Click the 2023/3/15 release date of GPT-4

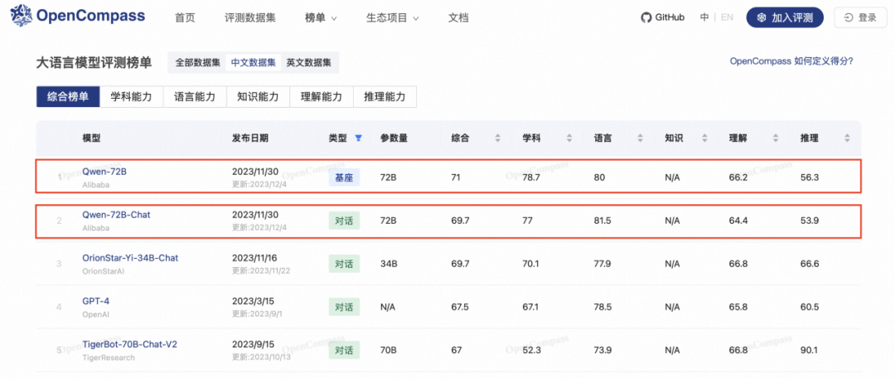[x=252, y=301]
